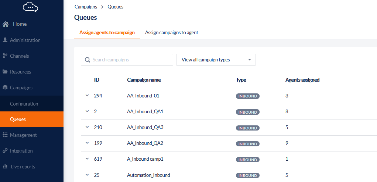Click the cloud chat logo icon
The height and width of the screenshot is (182, 377).
(x=30, y=7)
